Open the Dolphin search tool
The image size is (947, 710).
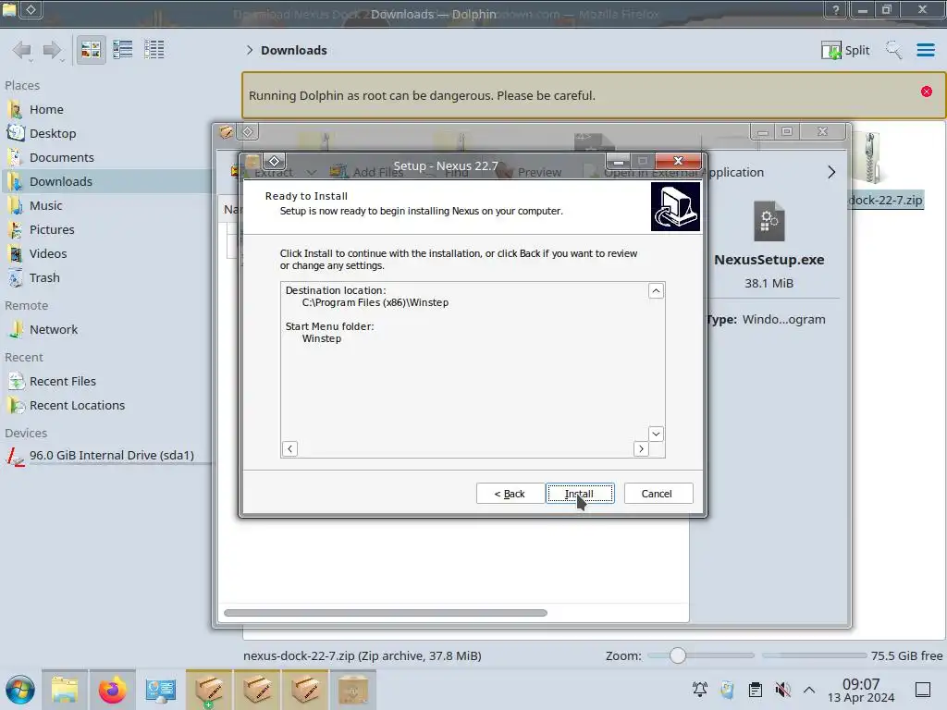point(893,50)
